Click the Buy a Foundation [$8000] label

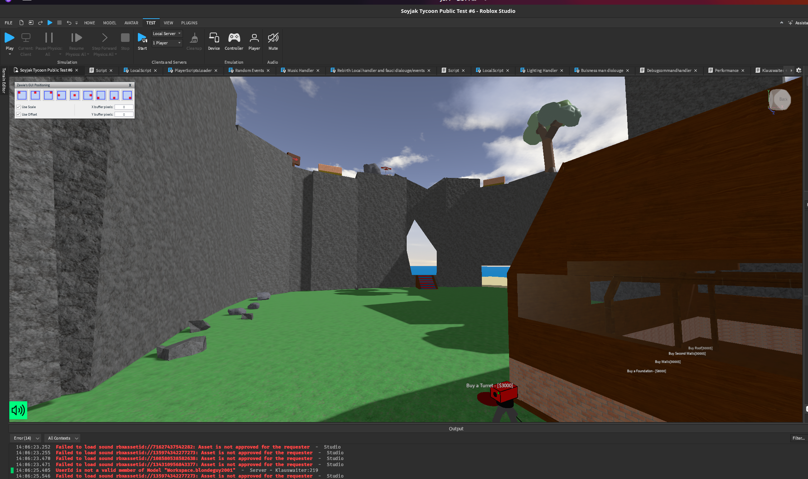tap(646, 371)
